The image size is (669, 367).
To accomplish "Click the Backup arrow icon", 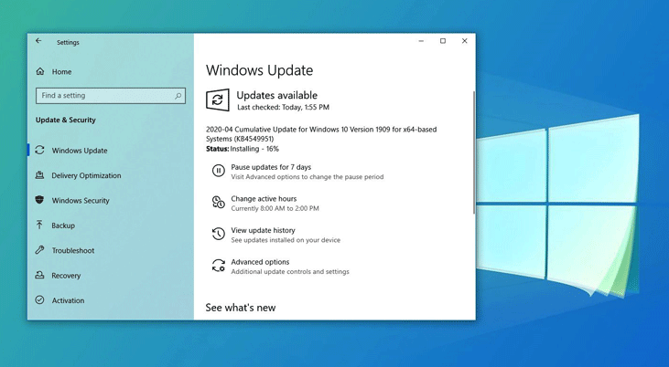I will 40,225.
